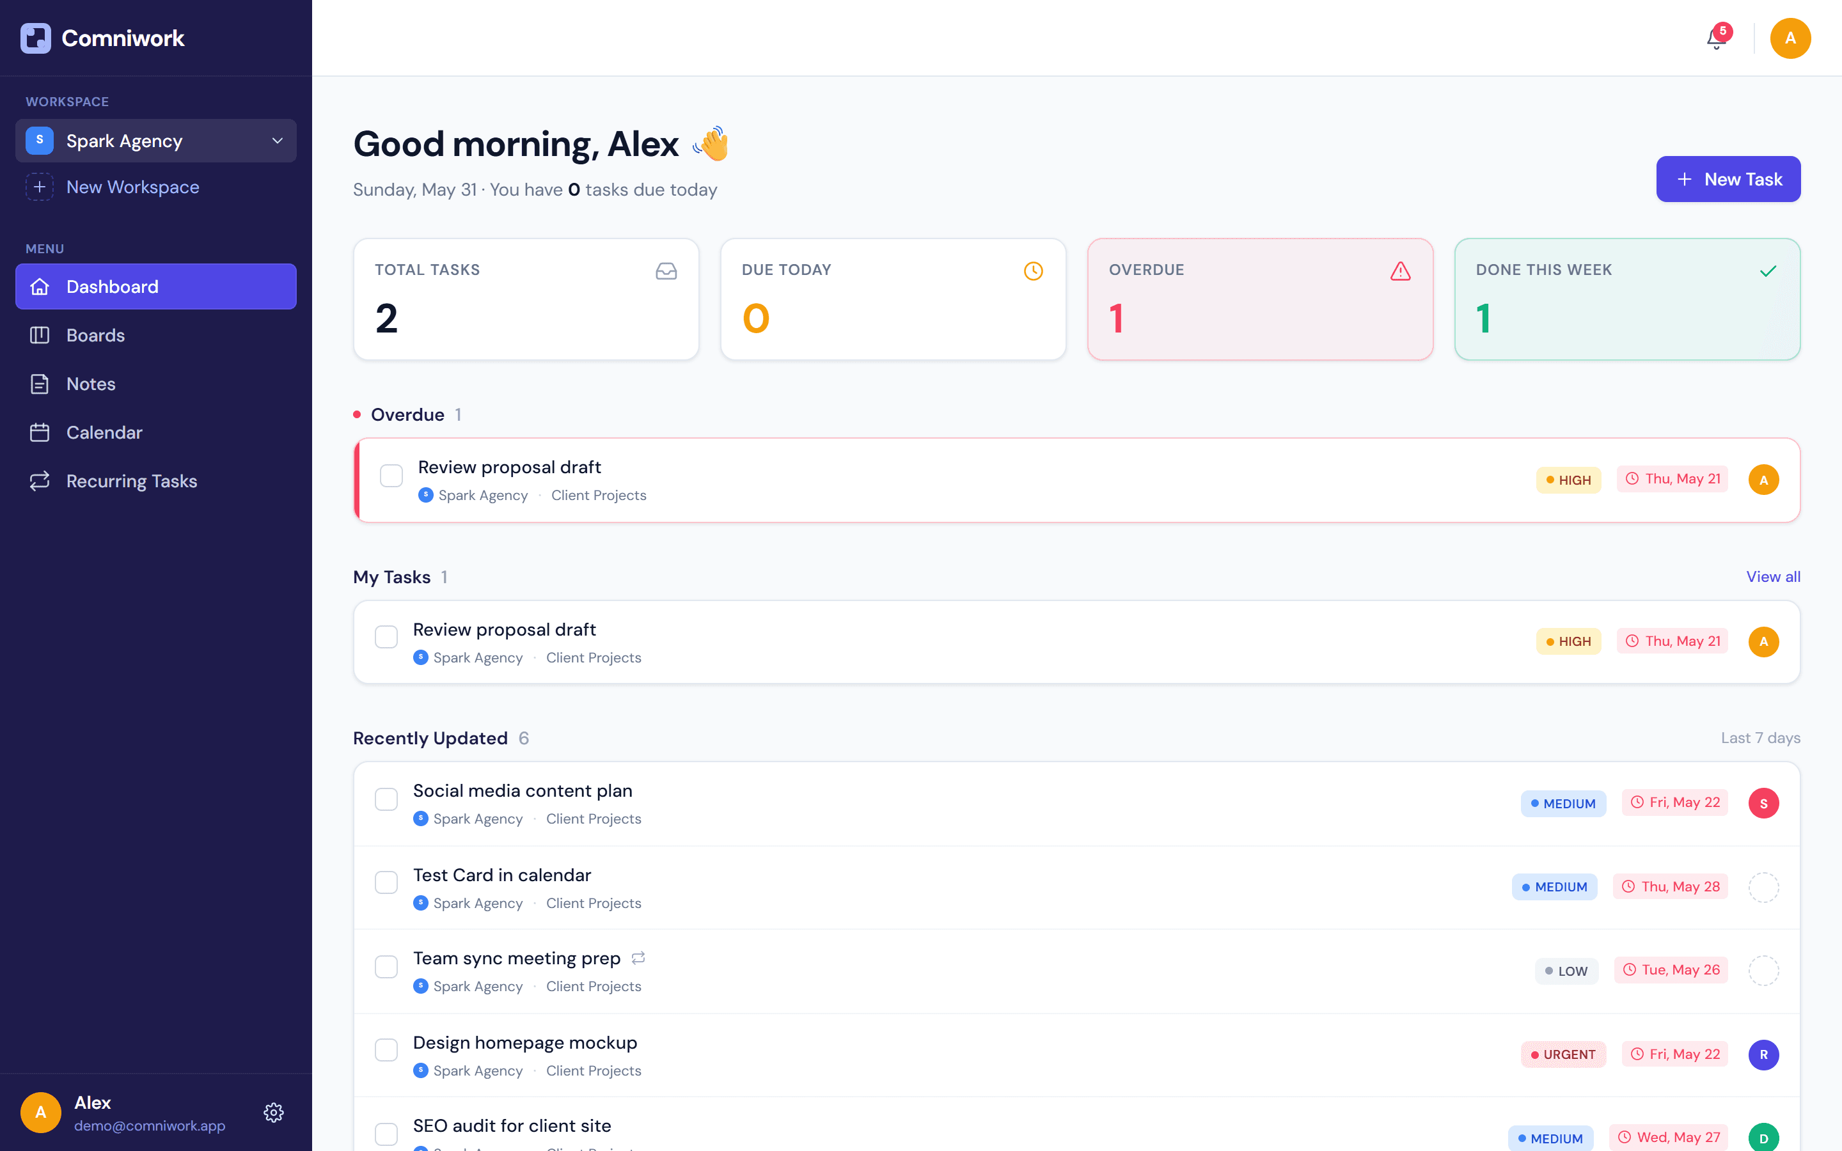
Task: Click Alex's avatar in sidebar footer
Action: 40,1112
